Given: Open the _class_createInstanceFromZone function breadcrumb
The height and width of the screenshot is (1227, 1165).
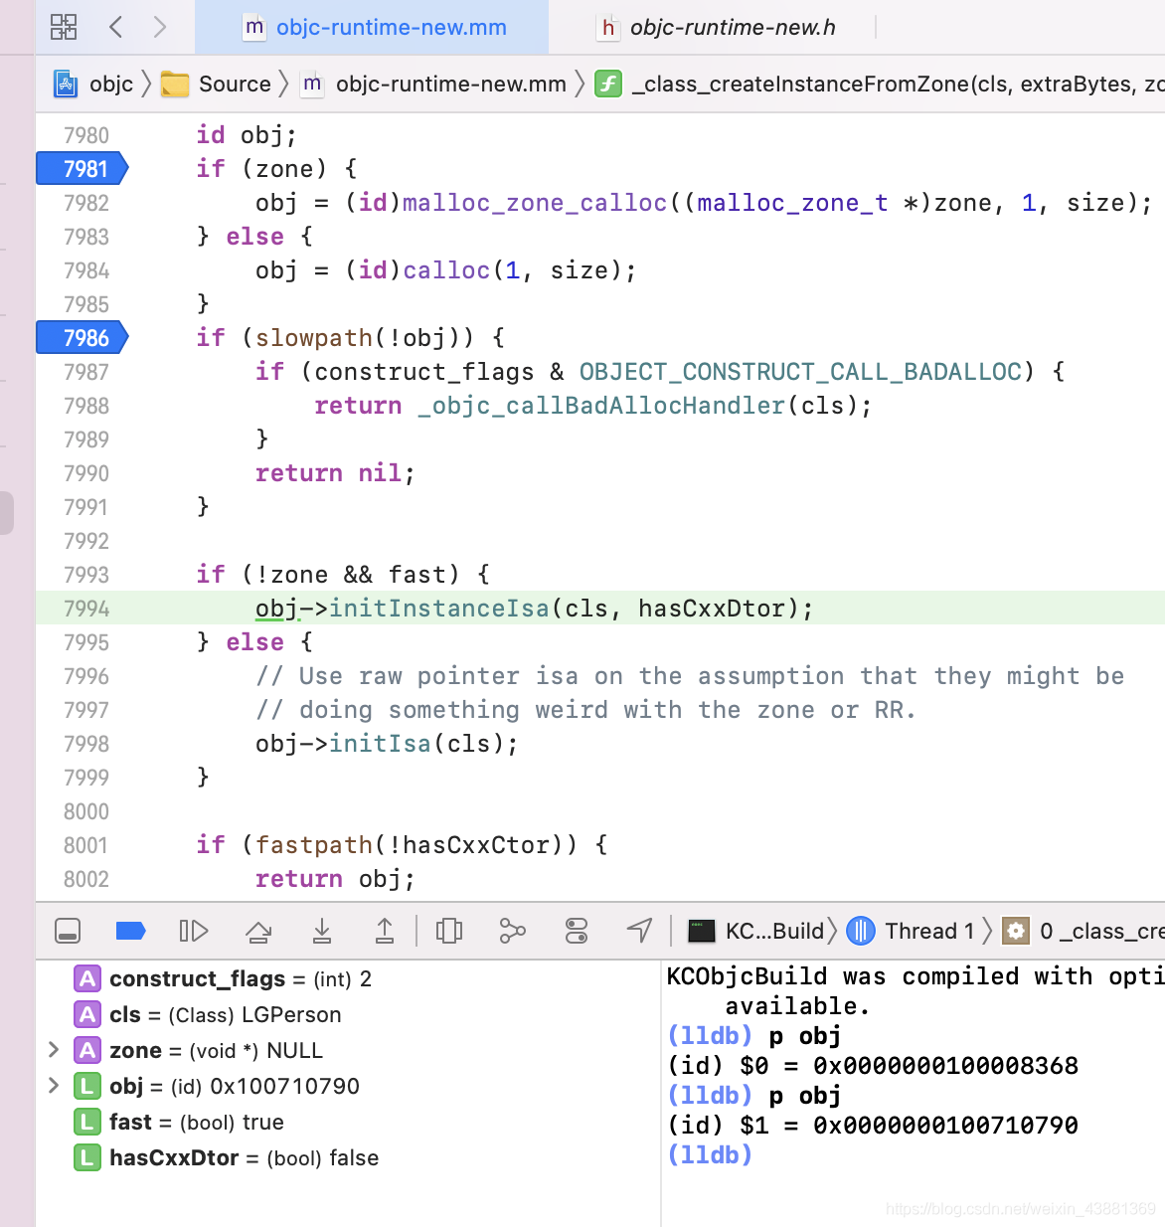Looking at the screenshot, I should pos(879,85).
